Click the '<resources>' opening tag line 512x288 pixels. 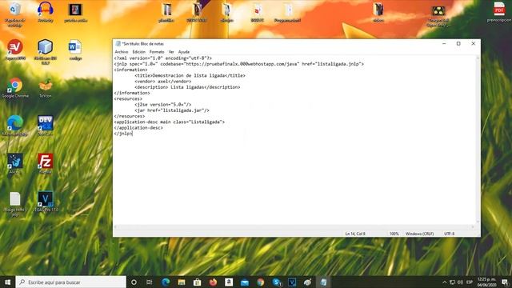coord(128,98)
